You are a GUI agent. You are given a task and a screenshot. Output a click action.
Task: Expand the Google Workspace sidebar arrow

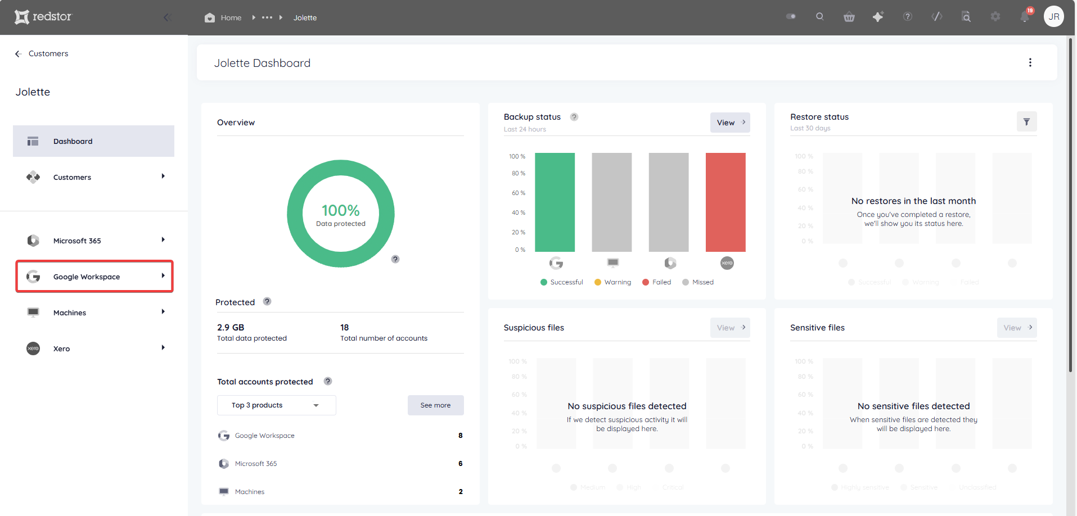(x=163, y=276)
